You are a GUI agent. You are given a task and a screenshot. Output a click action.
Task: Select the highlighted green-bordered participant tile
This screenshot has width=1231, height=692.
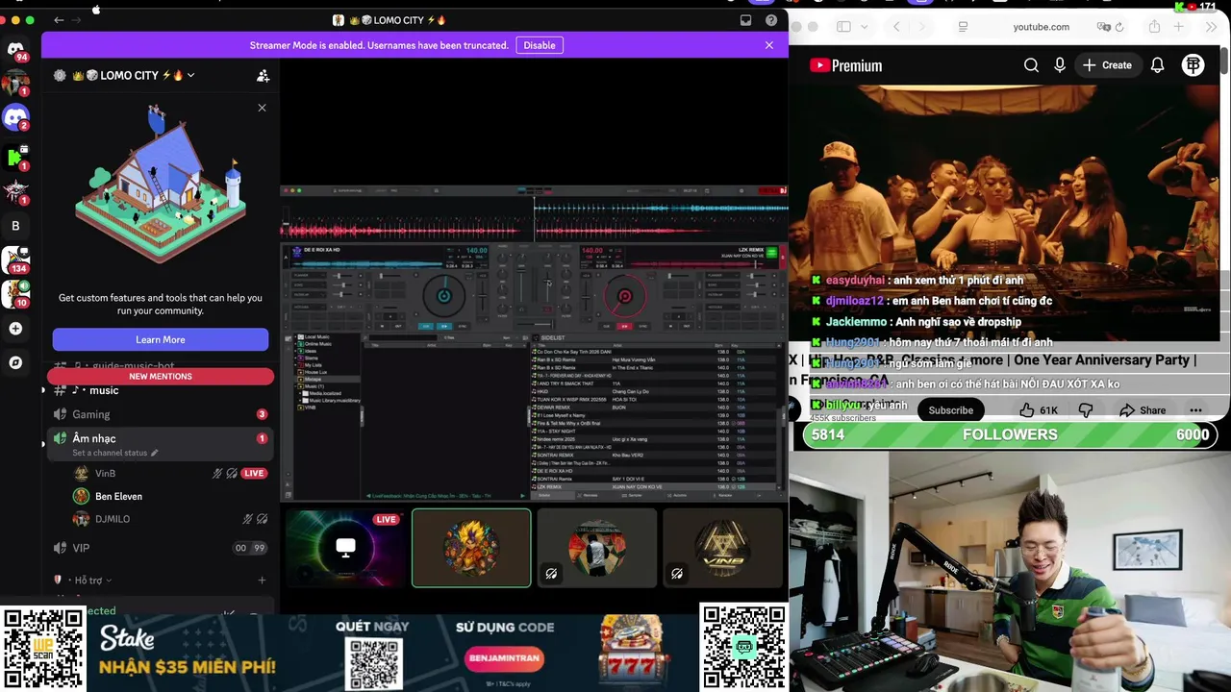[471, 548]
